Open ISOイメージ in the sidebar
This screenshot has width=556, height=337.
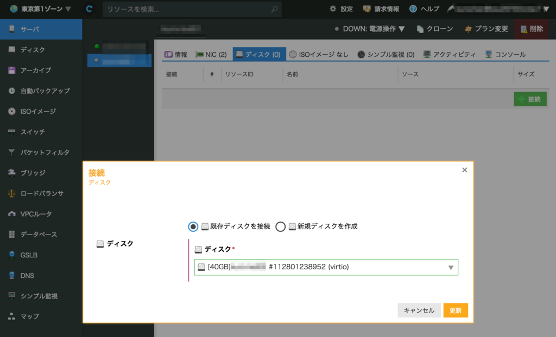(41, 111)
